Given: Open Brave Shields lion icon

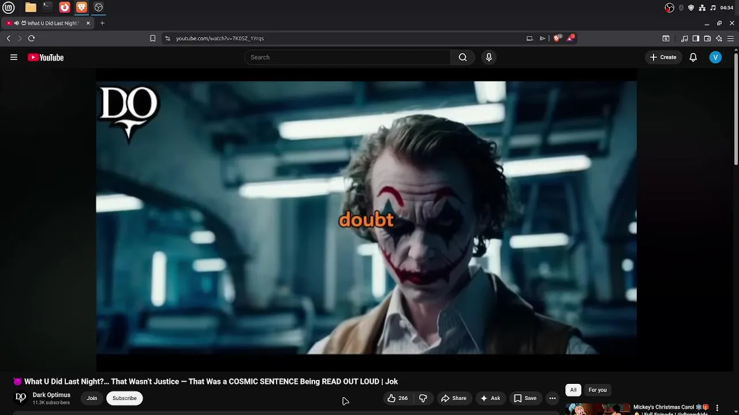Looking at the screenshot, I should (557, 38).
